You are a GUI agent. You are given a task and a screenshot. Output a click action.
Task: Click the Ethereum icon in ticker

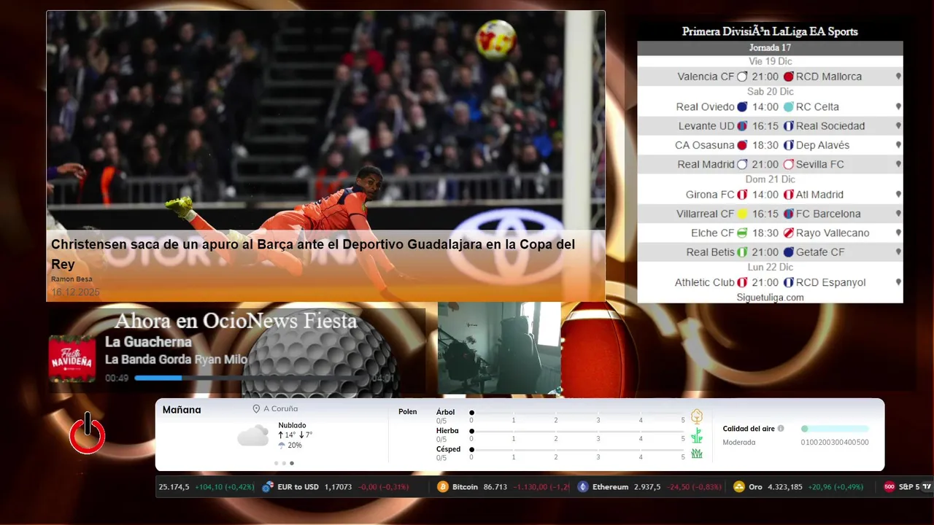click(x=582, y=487)
